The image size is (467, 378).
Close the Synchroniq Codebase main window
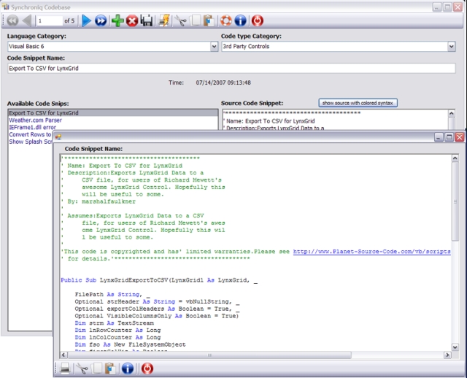click(x=458, y=7)
